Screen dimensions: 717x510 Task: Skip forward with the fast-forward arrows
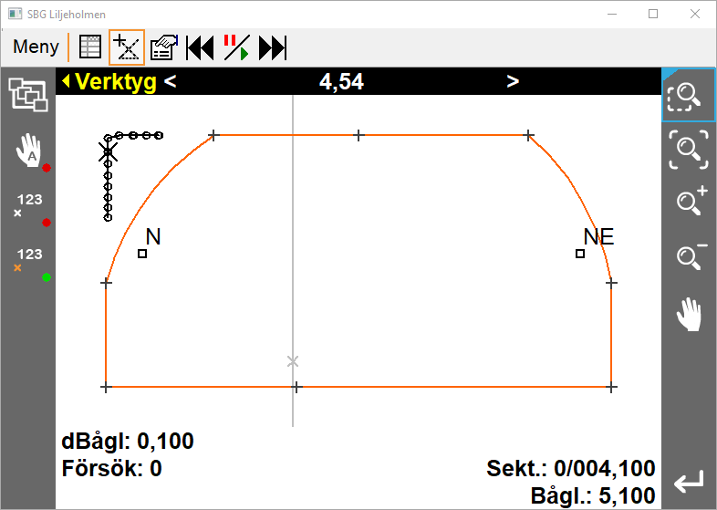click(273, 47)
